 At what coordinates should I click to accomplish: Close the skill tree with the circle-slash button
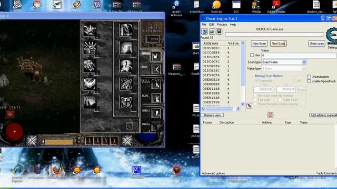pos(129,126)
